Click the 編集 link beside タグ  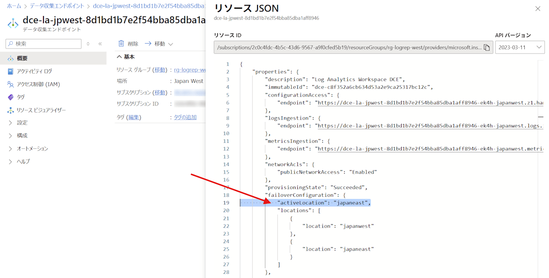point(134,117)
